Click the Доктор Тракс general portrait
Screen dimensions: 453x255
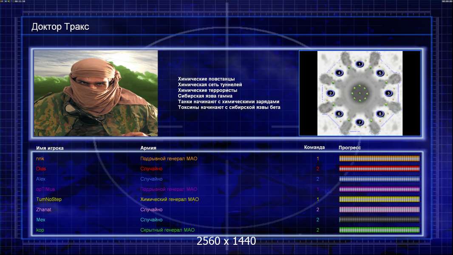click(x=96, y=93)
